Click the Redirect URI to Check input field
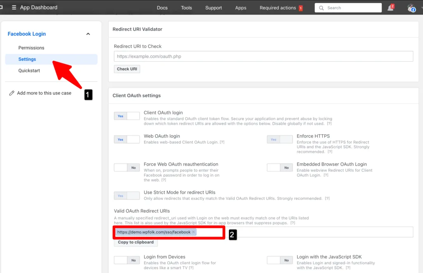 coord(263,57)
